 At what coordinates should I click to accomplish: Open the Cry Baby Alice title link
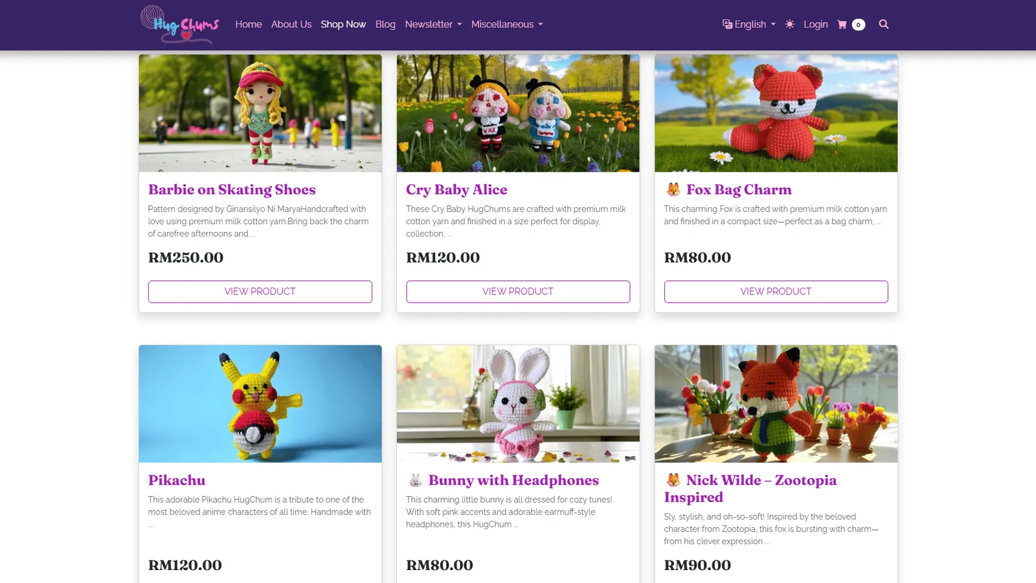point(456,190)
